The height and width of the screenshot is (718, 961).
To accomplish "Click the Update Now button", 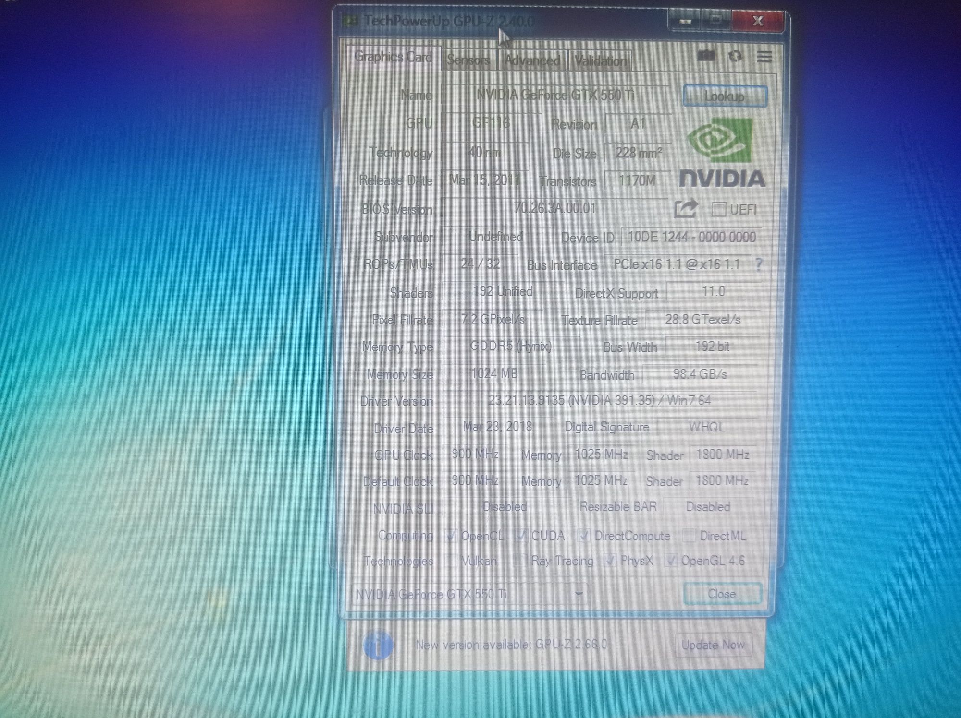I will pos(713,645).
